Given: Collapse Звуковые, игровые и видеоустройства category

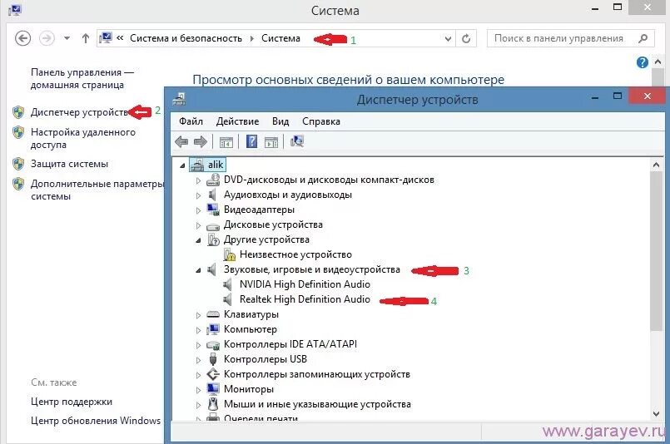Looking at the screenshot, I should click(x=198, y=270).
